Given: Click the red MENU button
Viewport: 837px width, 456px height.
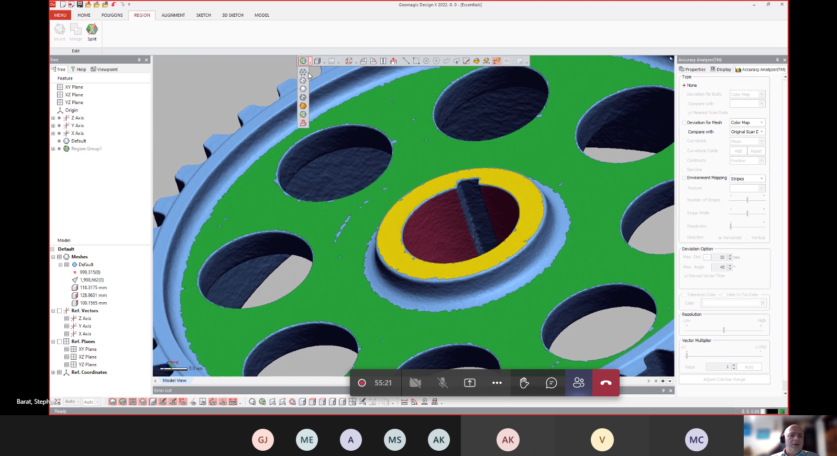Looking at the screenshot, I should click(x=60, y=15).
